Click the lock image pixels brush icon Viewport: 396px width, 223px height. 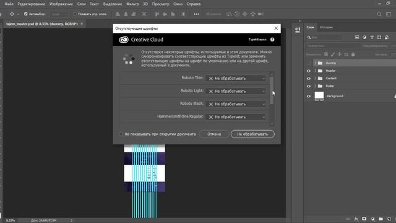point(333,55)
